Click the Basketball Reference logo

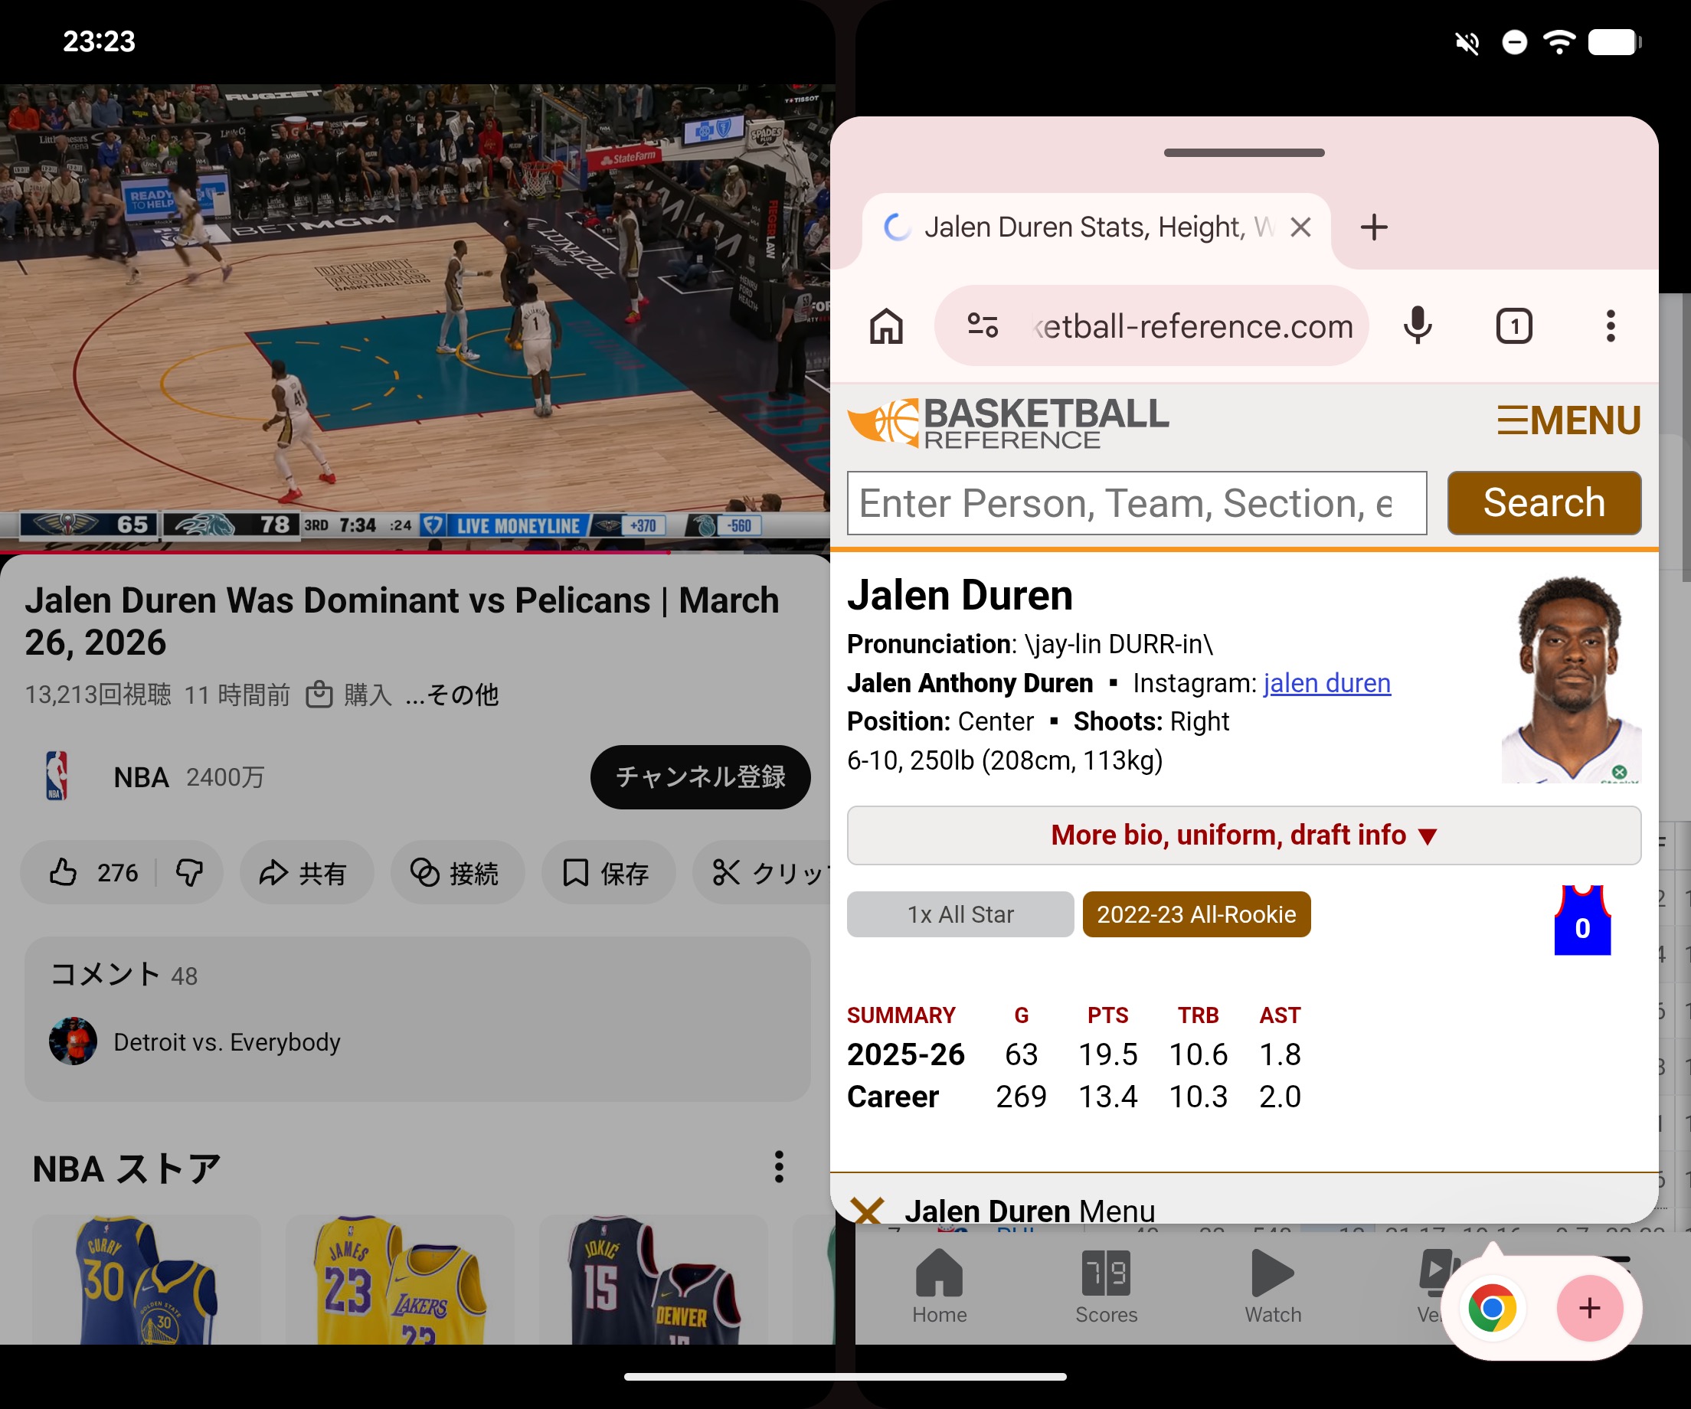pyautogui.click(x=1007, y=422)
